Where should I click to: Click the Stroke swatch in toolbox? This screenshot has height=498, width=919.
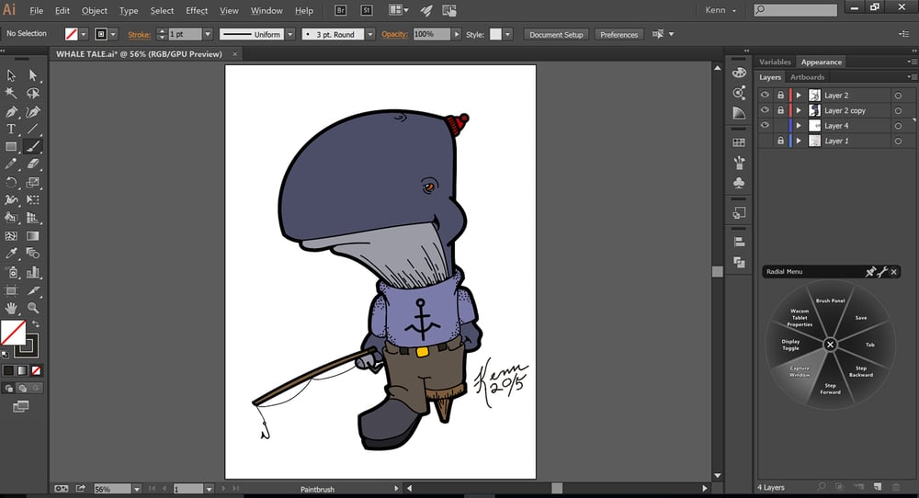click(x=28, y=345)
